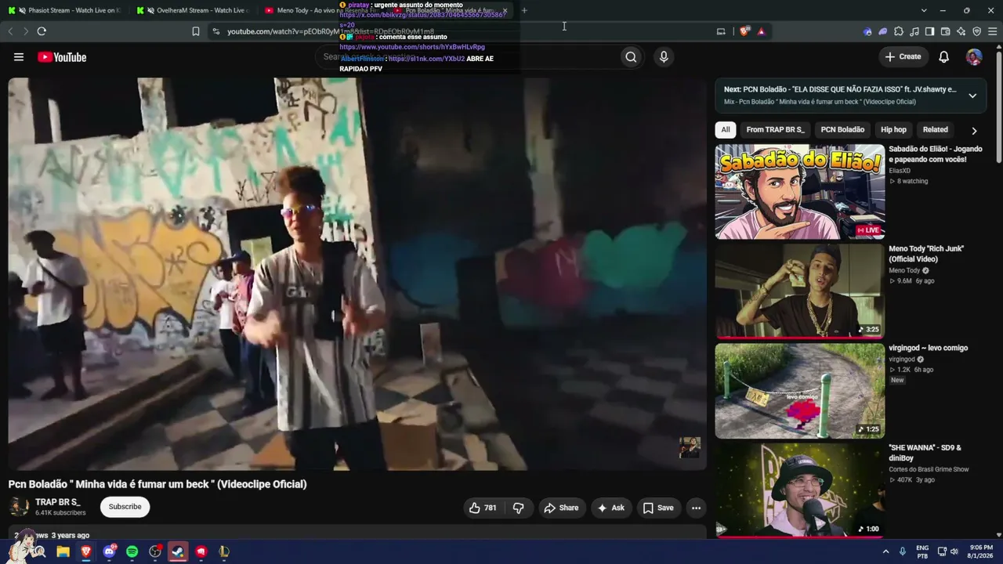
Task: Select the Hip hop filter chip
Action: coord(893,130)
